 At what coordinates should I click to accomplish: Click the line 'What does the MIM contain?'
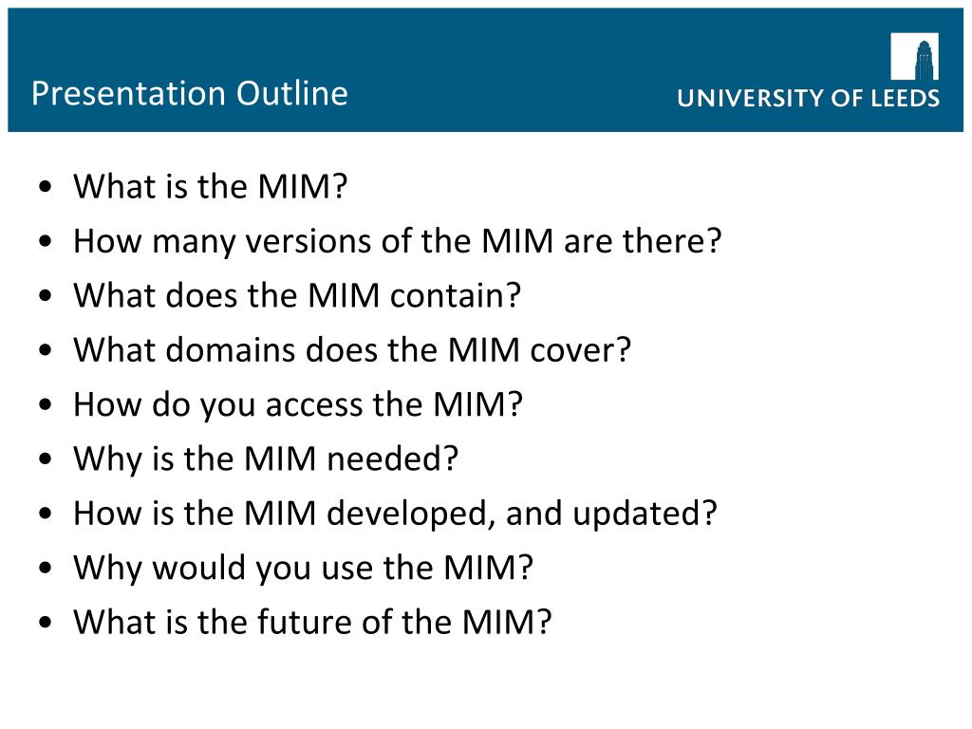coord(297,295)
